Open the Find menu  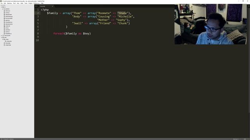(14, 3)
